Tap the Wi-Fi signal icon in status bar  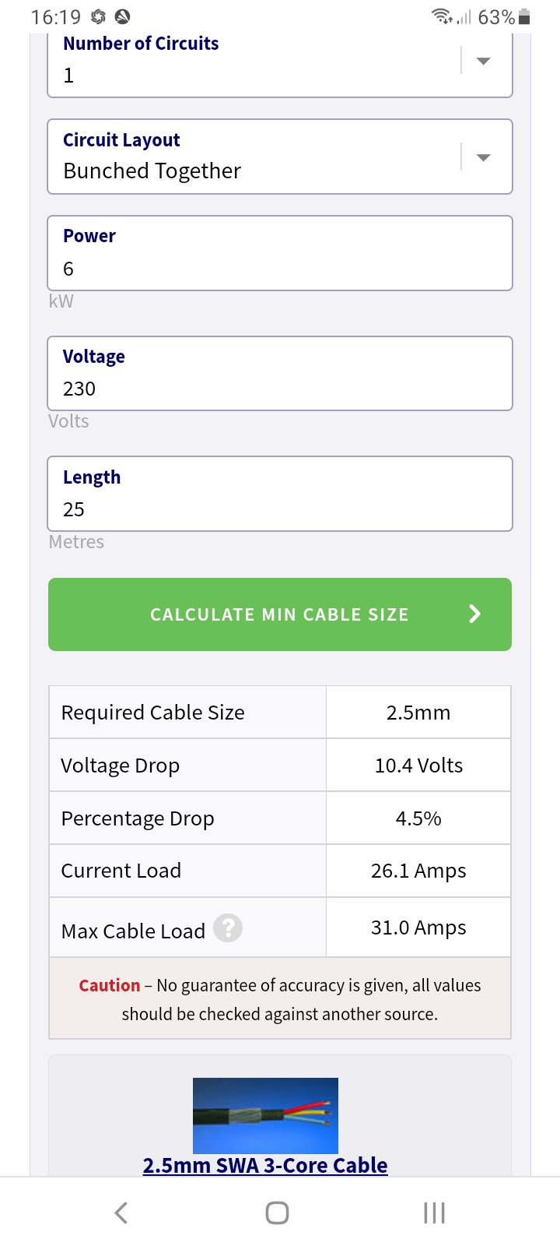click(442, 16)
